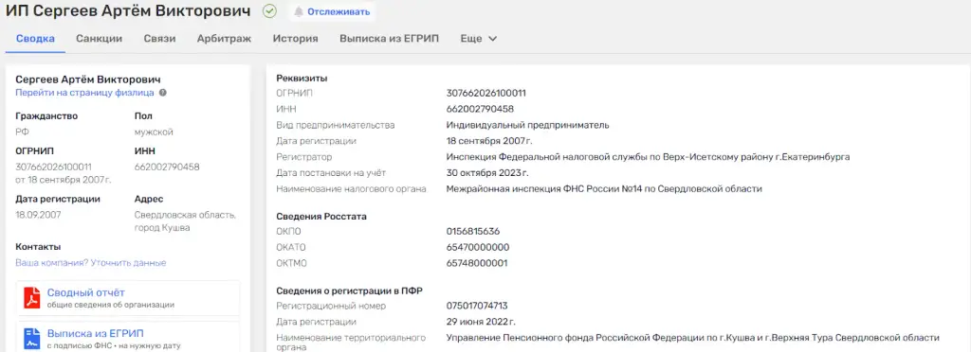971x352 pixels.
Task: Select ОКАТО value 65470000000
Action: [x=478, y=248]
